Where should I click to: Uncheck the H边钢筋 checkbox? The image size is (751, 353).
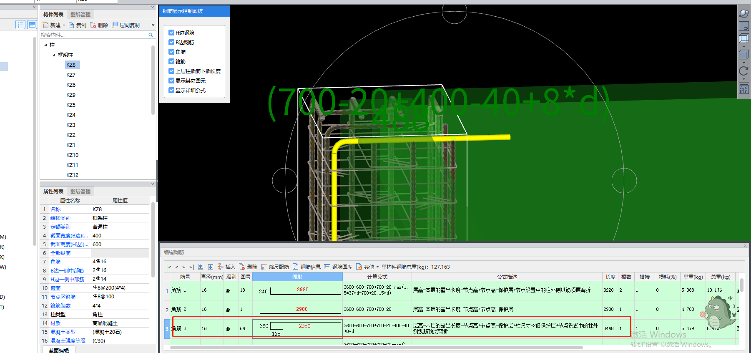point(171,33)
